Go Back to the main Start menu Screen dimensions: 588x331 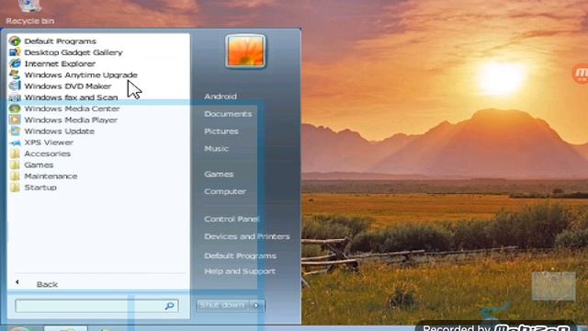click(x=47, y=284)
